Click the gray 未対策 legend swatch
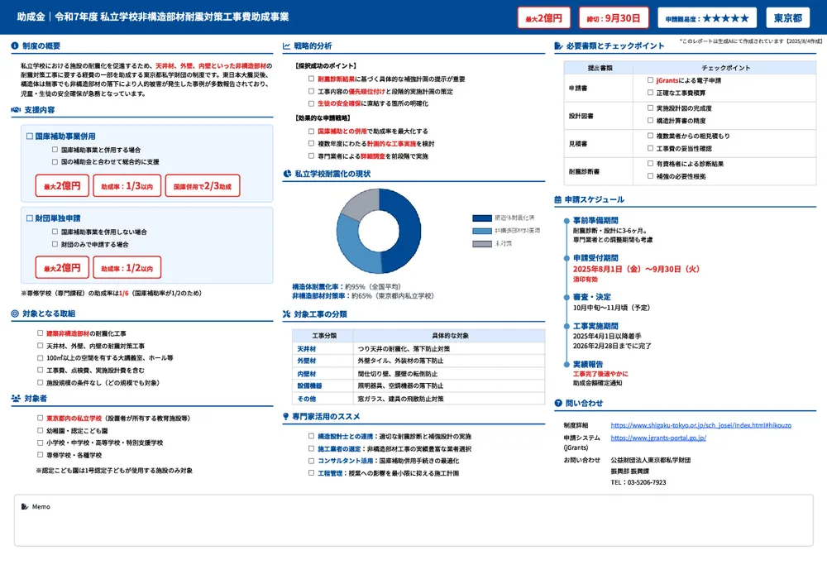 [x=482, y=244]
